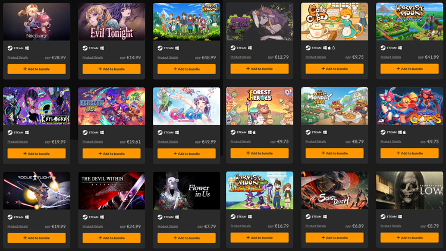Add Berserk Boy to bundle
Image resolution: width=446 pixels, height=251 pixels.
(x=112, y=154)
